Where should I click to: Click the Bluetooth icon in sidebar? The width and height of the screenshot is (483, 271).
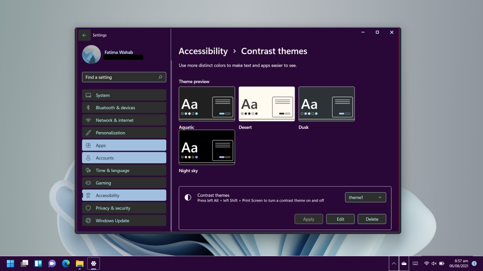pyautogui.click(x=88, y=108)
